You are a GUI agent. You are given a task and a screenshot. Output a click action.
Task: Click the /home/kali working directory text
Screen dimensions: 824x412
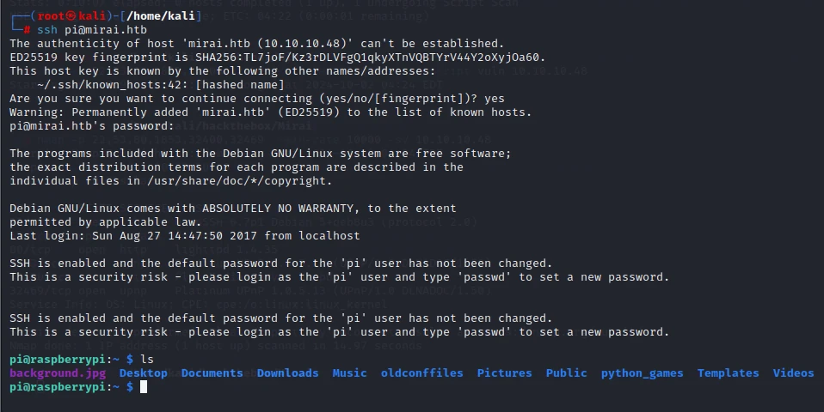(162, 15)
